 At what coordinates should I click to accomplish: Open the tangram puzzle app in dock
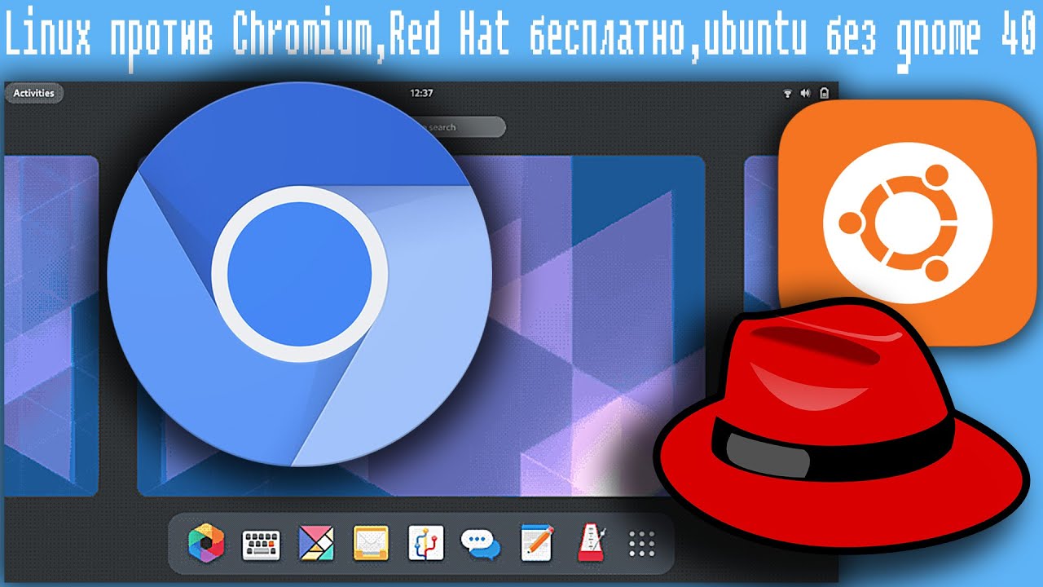click(316, 543)
